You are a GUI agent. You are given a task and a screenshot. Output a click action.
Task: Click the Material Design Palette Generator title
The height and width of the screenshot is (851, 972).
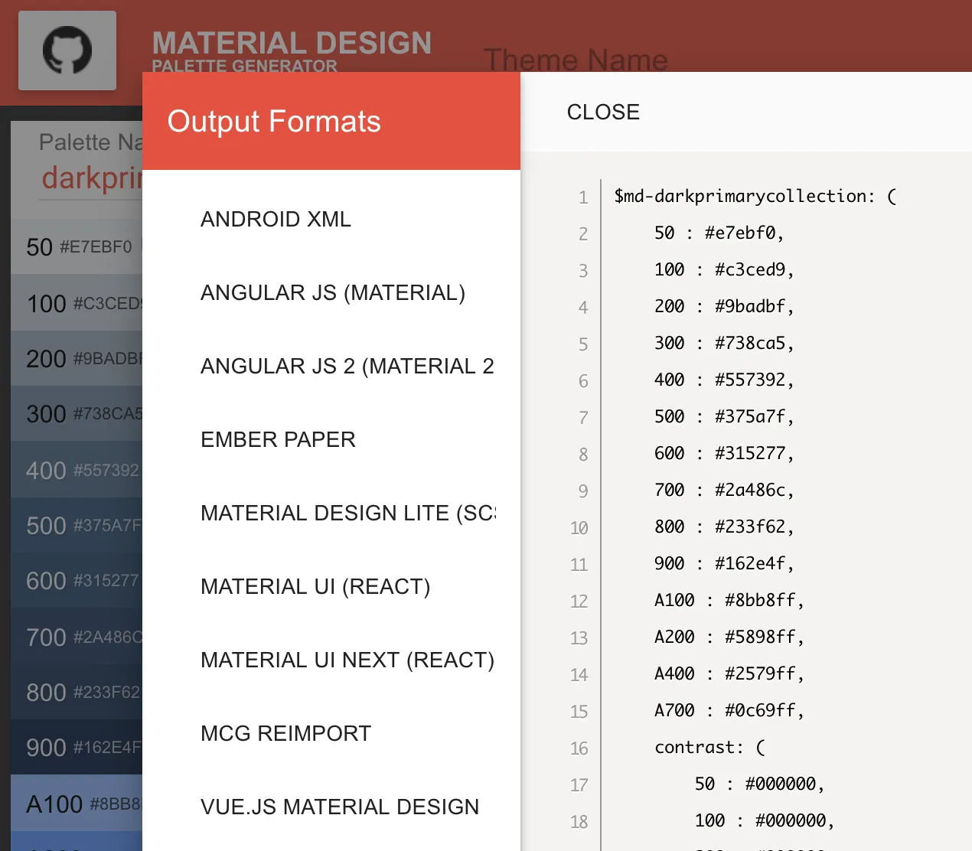point(292,51)
